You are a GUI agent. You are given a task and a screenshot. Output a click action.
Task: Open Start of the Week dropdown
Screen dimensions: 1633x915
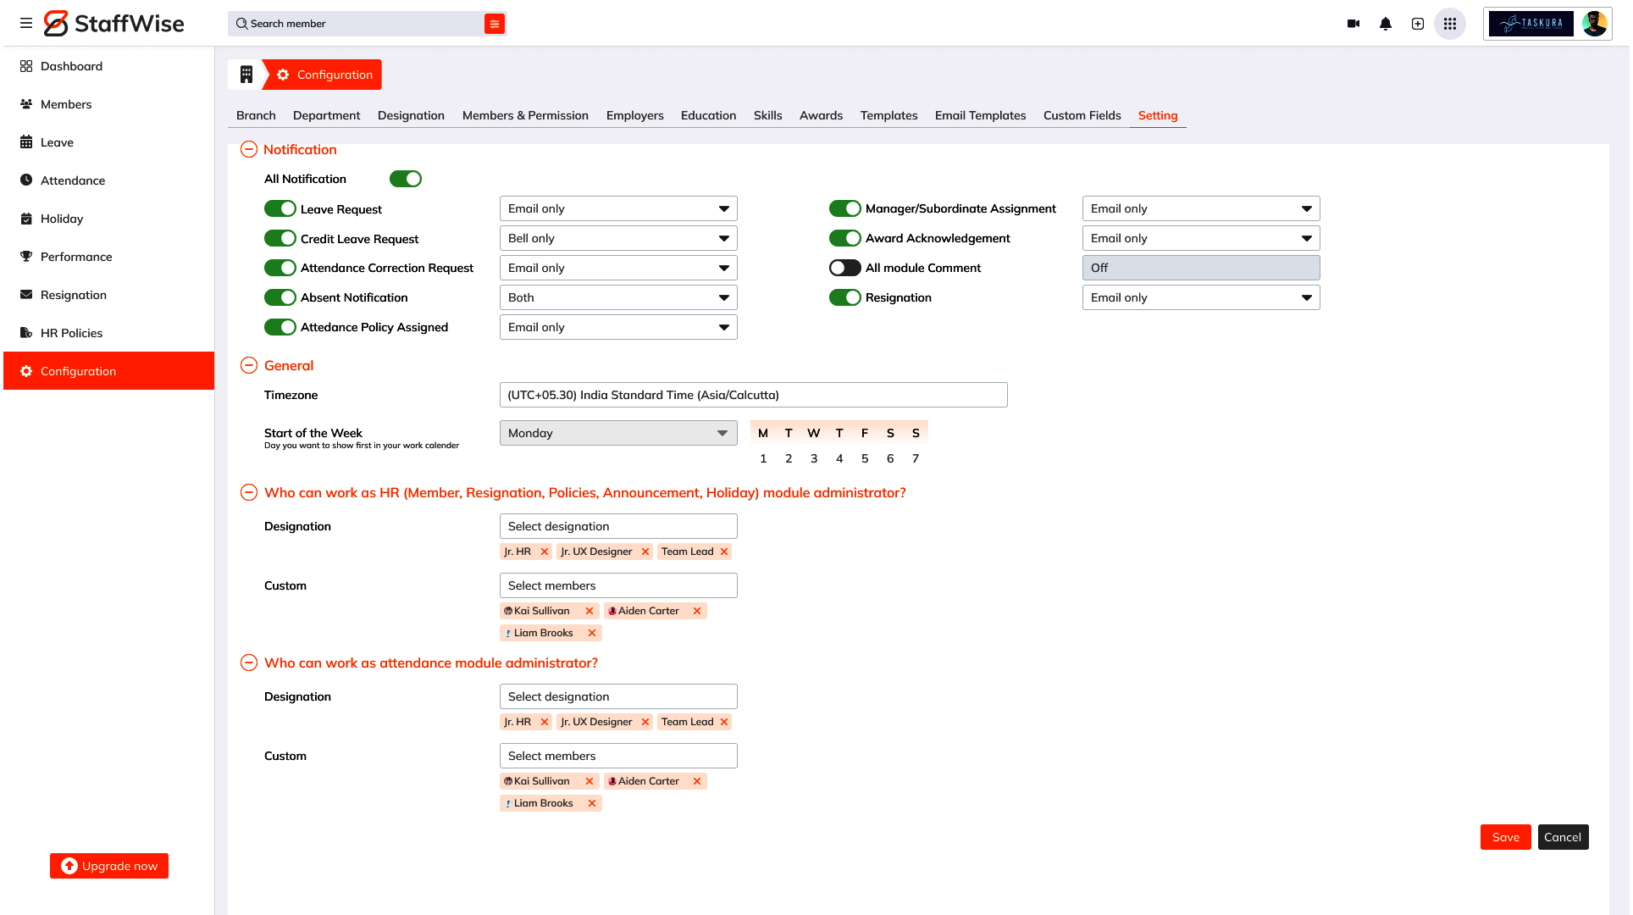point(618,433)
